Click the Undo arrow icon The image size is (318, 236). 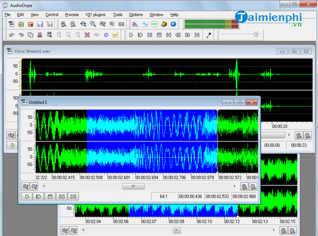[x=12, y=35]
